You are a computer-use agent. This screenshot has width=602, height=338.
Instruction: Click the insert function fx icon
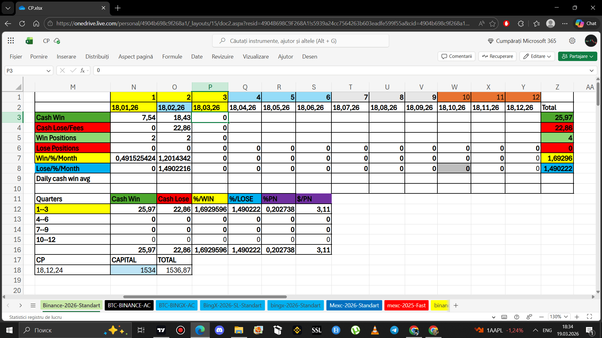(x=82, y=70)
